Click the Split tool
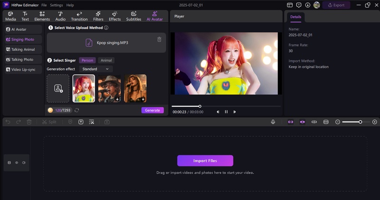This screenshot has height=200, width=380. [49, 122]
